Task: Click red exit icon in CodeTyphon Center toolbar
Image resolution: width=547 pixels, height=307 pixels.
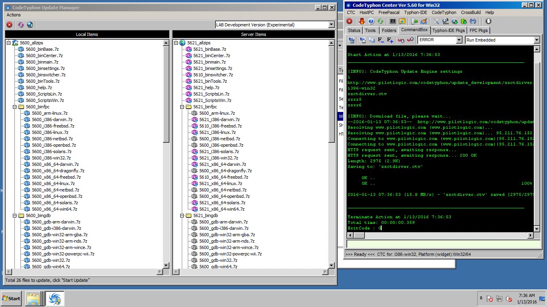Action: [x=350, y=21]
